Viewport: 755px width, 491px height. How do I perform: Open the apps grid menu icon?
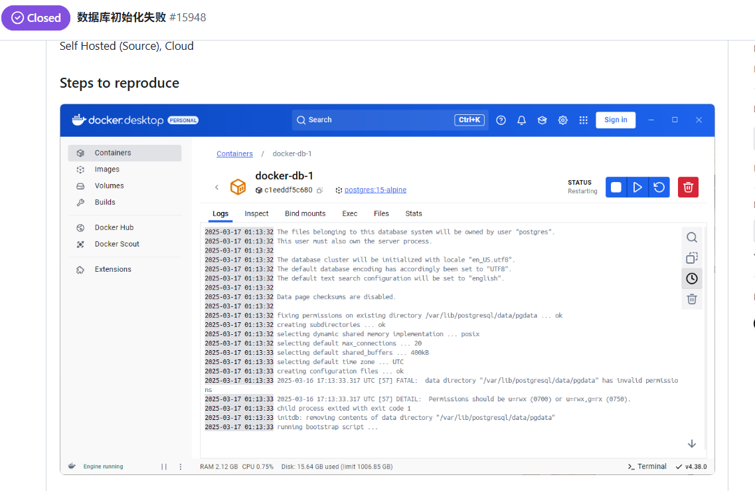coord(584,120)
